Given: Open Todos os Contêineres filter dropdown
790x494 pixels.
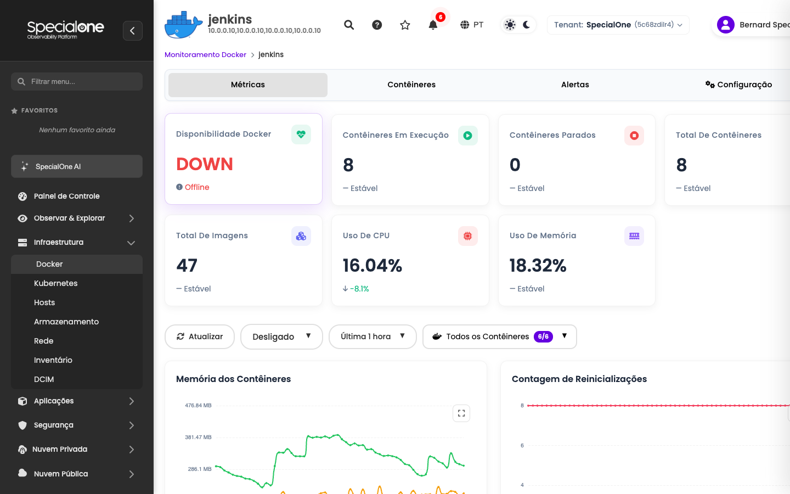Looking at the screenshot, I should click(x=500, y=337).
